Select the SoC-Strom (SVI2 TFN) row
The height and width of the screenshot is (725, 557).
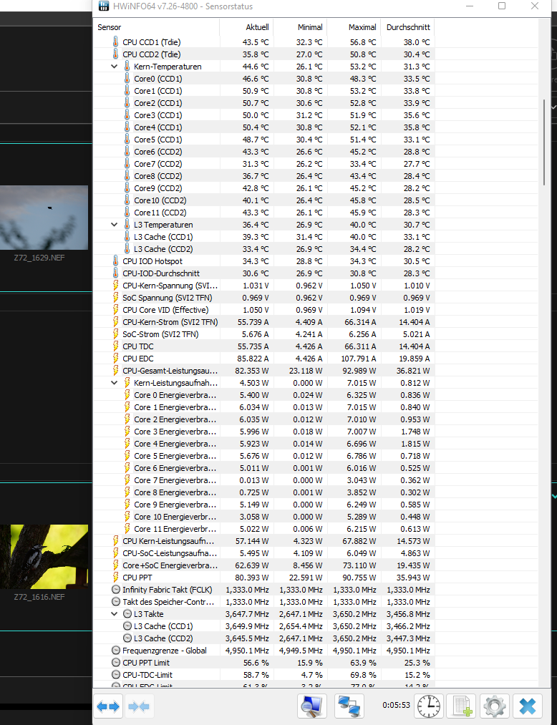pyautogui.click(x=263, y=334)
